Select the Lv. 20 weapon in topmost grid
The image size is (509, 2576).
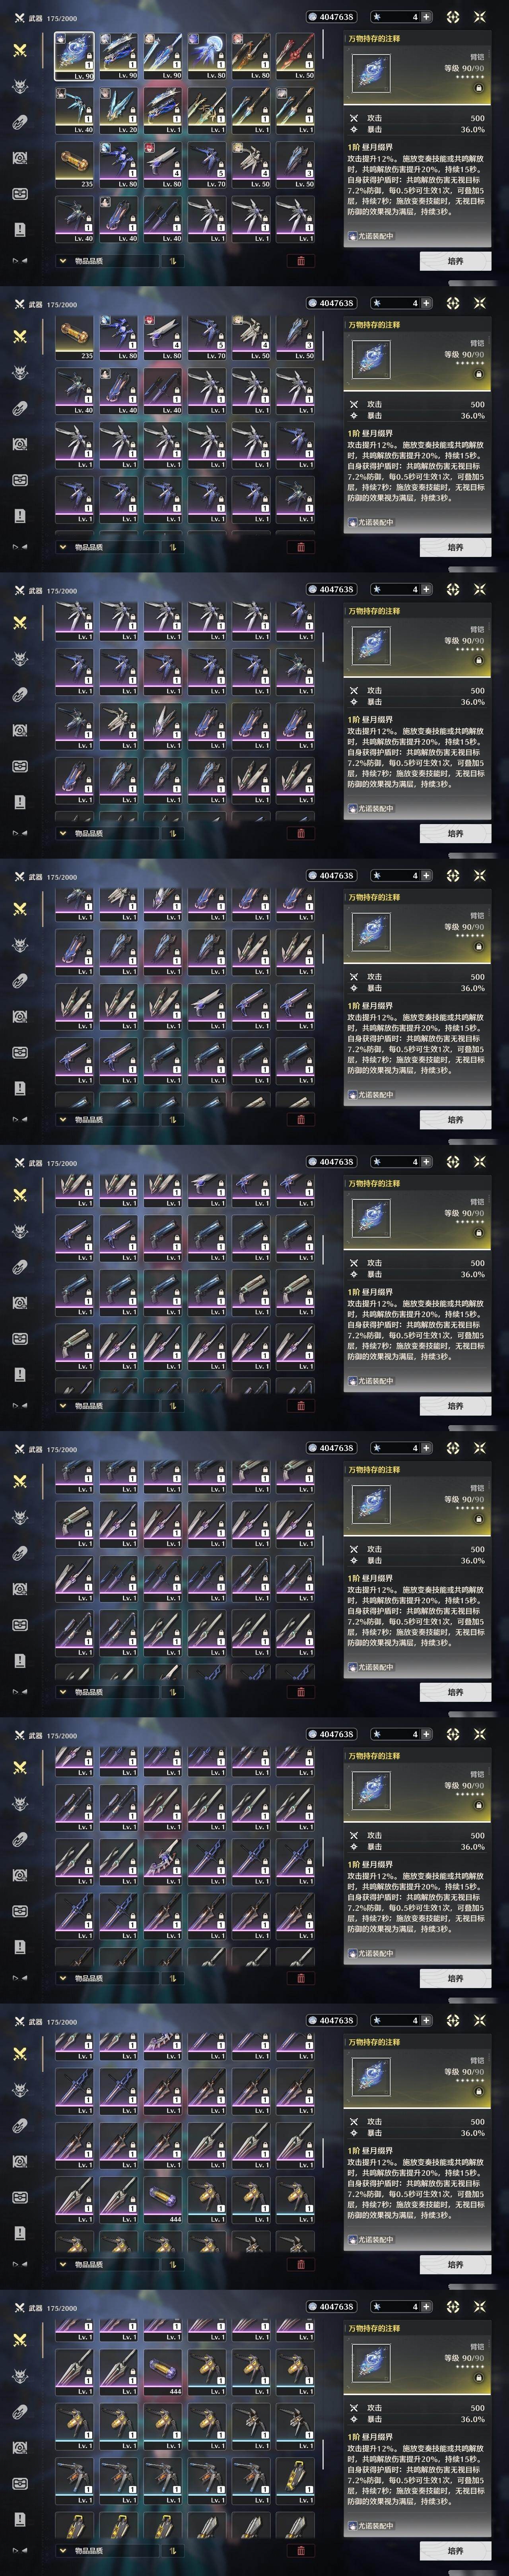119,110
